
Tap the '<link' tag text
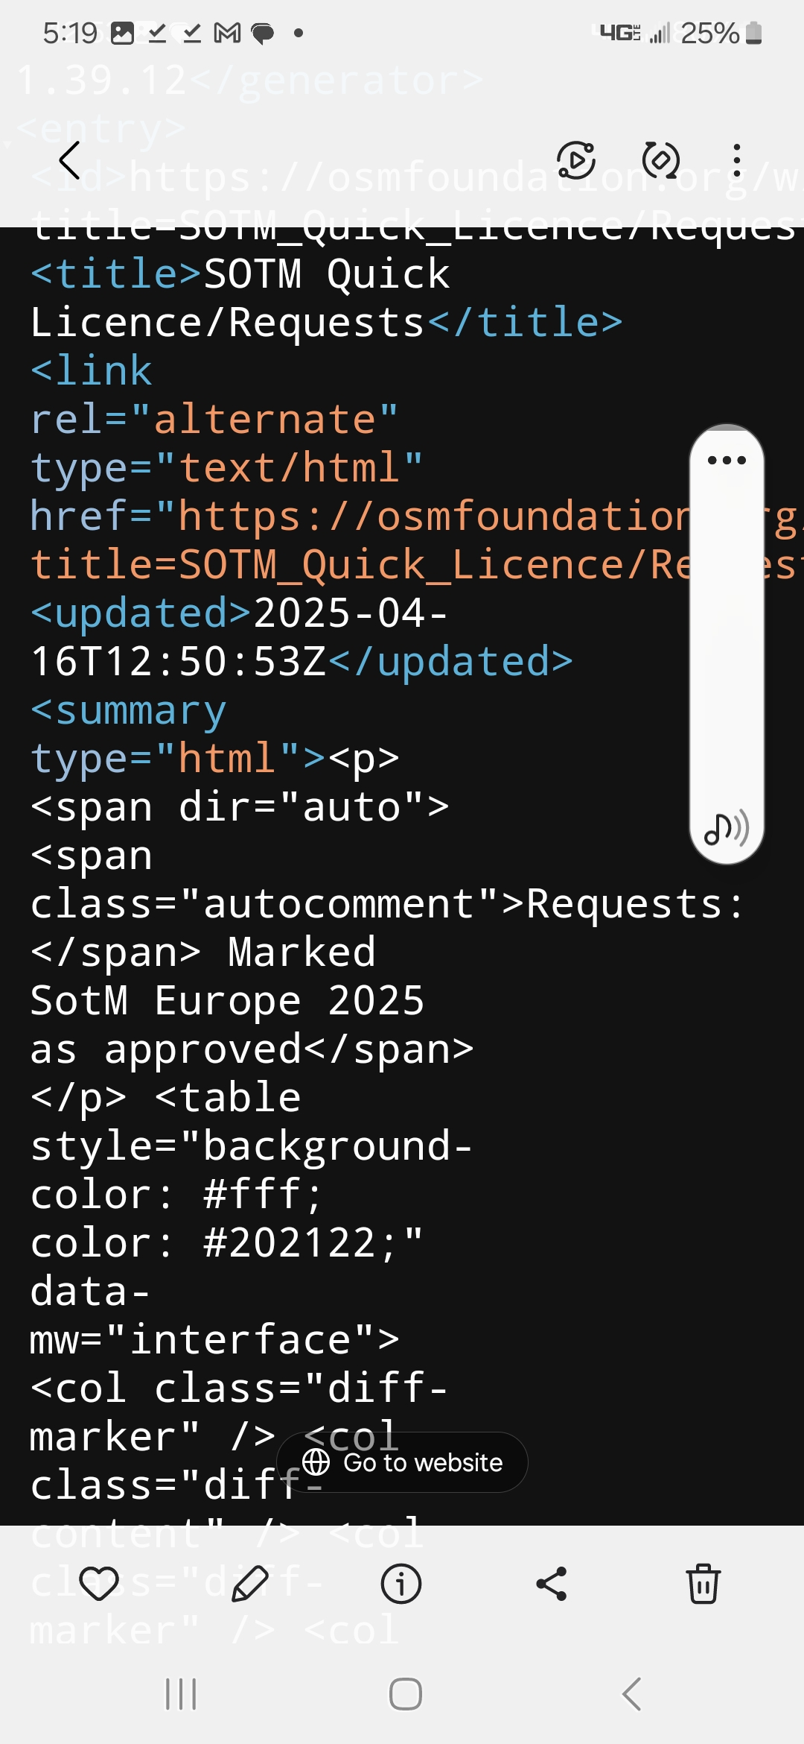[x=91, y=370]
